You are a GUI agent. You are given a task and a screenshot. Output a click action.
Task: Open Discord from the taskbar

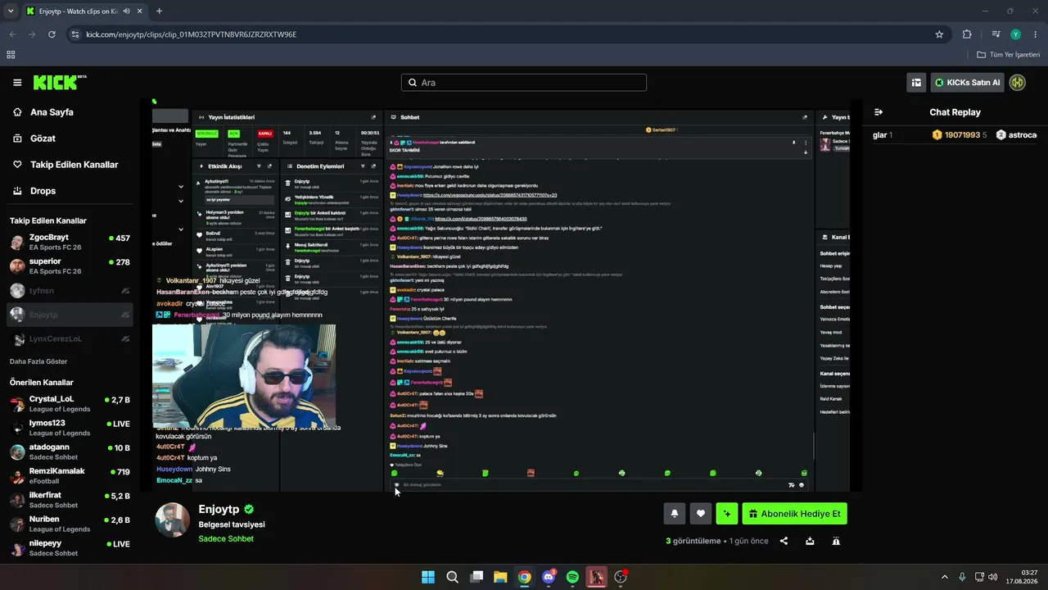(549, 577)
